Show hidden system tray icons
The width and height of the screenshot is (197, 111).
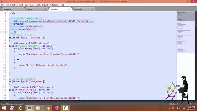pos(170,108)
